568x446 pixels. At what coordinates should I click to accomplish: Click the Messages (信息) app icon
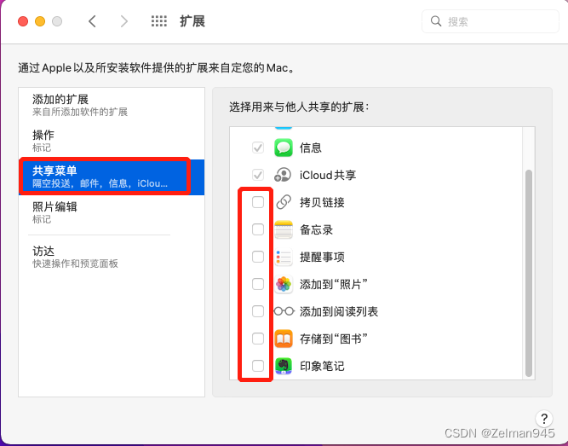[x=284, y=148]
